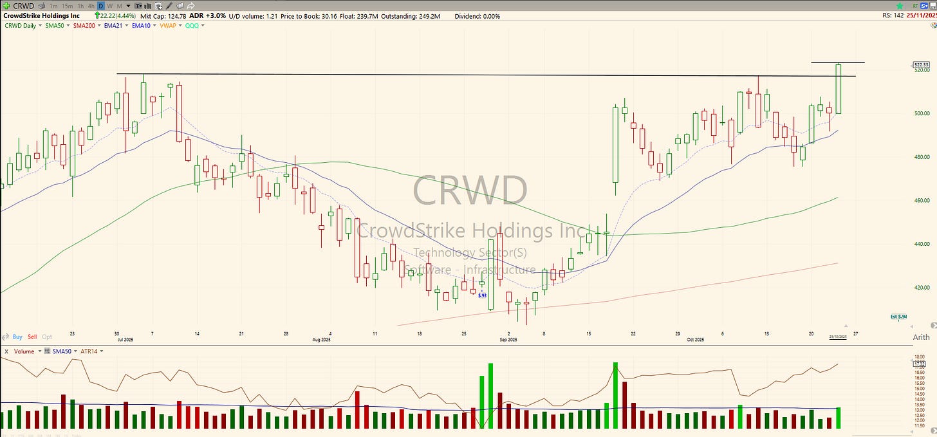Click the Float: 239.7M value
Image resolution: width=937 pixels, height=437 pixels.
pyautogui.click(x=358, y=15)
